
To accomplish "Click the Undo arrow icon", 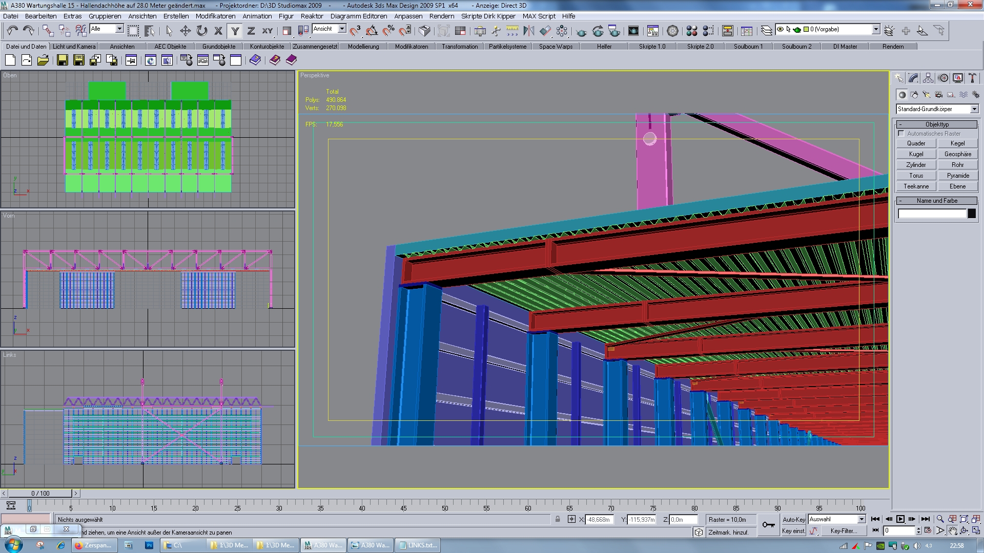I will coord(12,31).
